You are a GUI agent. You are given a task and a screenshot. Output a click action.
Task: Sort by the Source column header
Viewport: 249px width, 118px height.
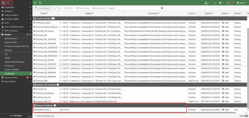[x=238, y=13]
